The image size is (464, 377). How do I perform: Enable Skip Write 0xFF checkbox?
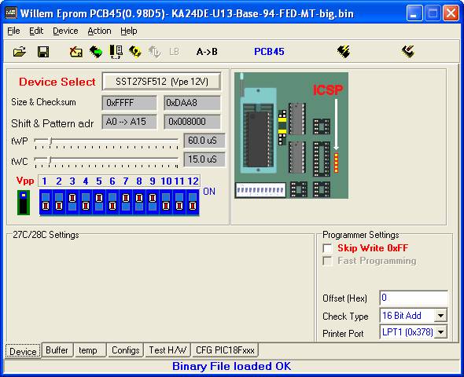[x=327, y=248]
